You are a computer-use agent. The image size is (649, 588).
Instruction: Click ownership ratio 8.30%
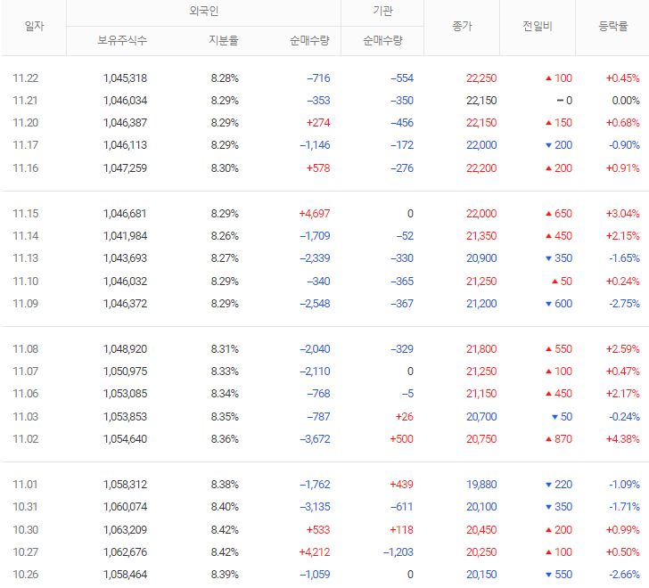pos(225,168)
